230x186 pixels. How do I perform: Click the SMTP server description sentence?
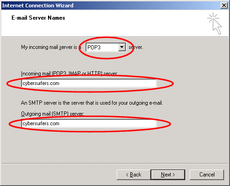click(x=92, y=103)
